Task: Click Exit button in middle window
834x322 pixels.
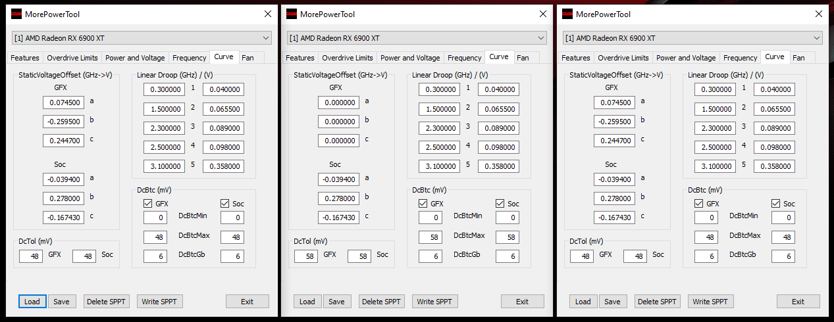Action: (523, 302)
